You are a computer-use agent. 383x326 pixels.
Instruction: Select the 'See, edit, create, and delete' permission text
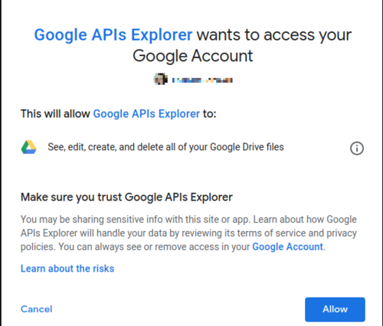tap(165, 147)
